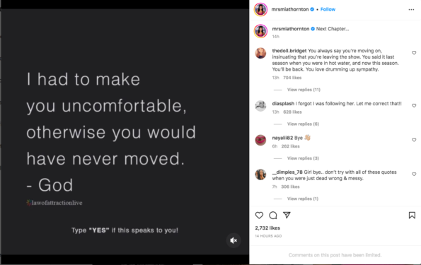Open the three-dot more options menu
The height and width of the screenshot is (265, 421).
point(411,9)
